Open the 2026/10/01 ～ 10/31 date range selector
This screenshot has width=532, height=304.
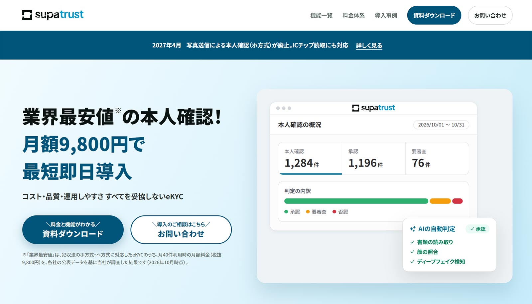coord(441,125)
